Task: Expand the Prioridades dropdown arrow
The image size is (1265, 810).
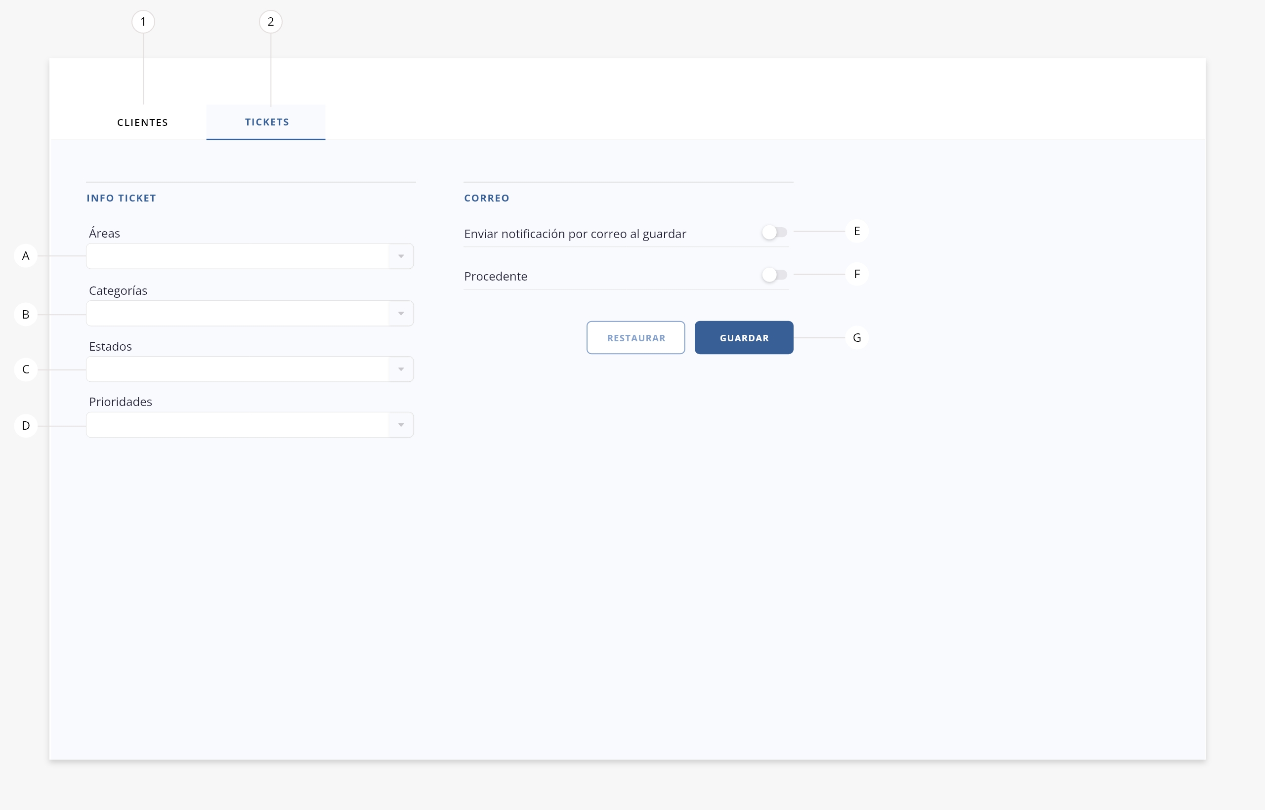Action: 401,425
